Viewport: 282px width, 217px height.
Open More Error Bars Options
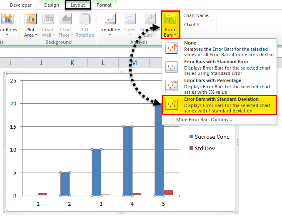click(x=204, y=120)
